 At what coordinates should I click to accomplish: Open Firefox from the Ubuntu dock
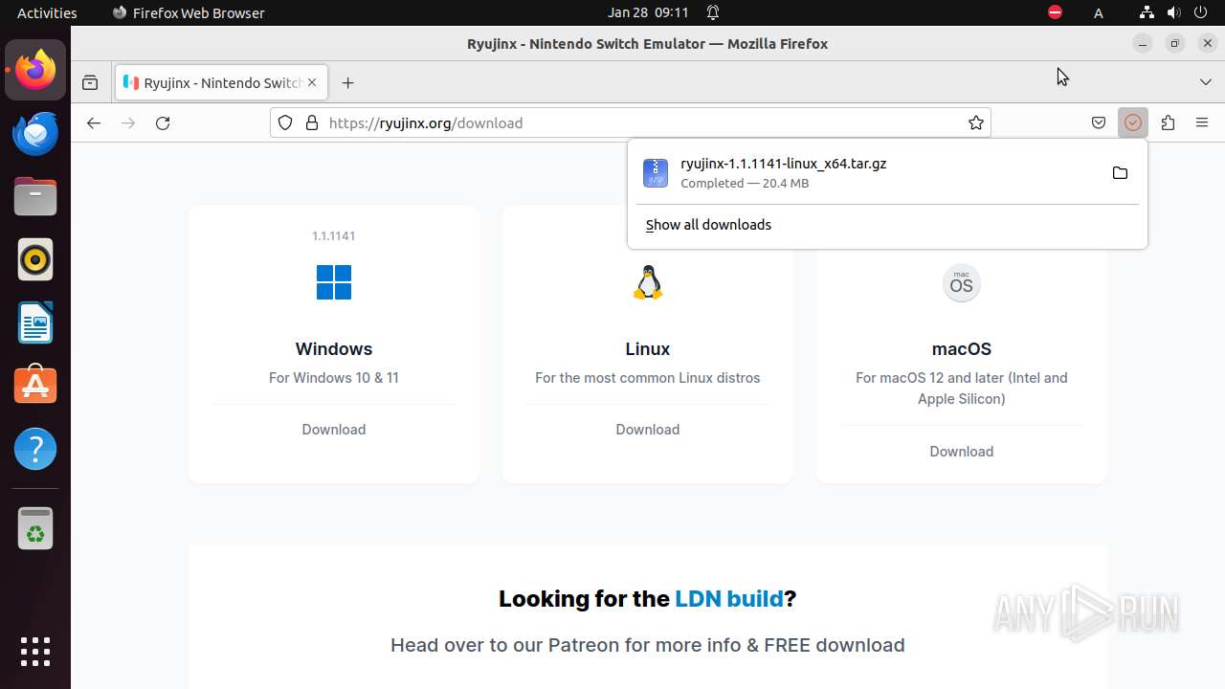(x=35, y=70)
